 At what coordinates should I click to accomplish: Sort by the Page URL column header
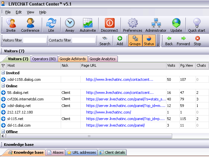click(x=123, y=65)
